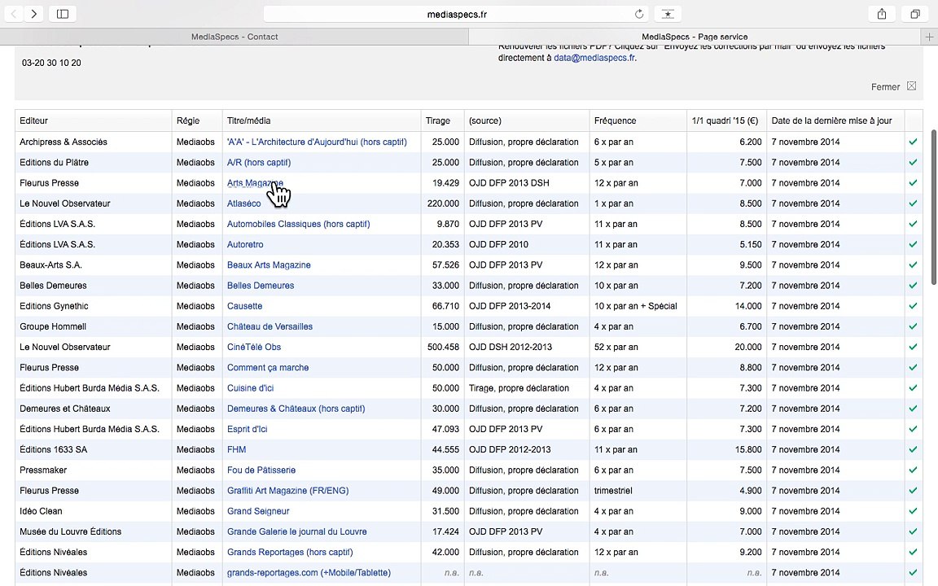This screenshot has width=938, height=586.
Task: Open the CinéTélé Obs link
Action: pyautogui.click(x=254, y=347)
